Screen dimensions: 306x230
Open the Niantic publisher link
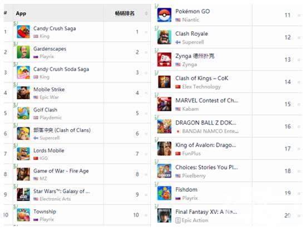190,20
